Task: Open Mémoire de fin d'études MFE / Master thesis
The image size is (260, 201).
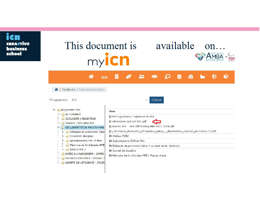Action: (x=137, y=155)
